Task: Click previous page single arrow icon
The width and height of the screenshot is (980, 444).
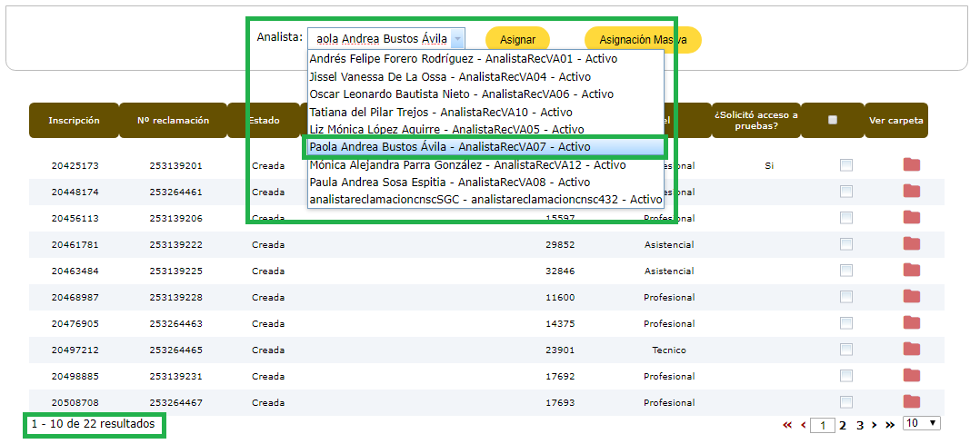Action: tap(803, 425)
